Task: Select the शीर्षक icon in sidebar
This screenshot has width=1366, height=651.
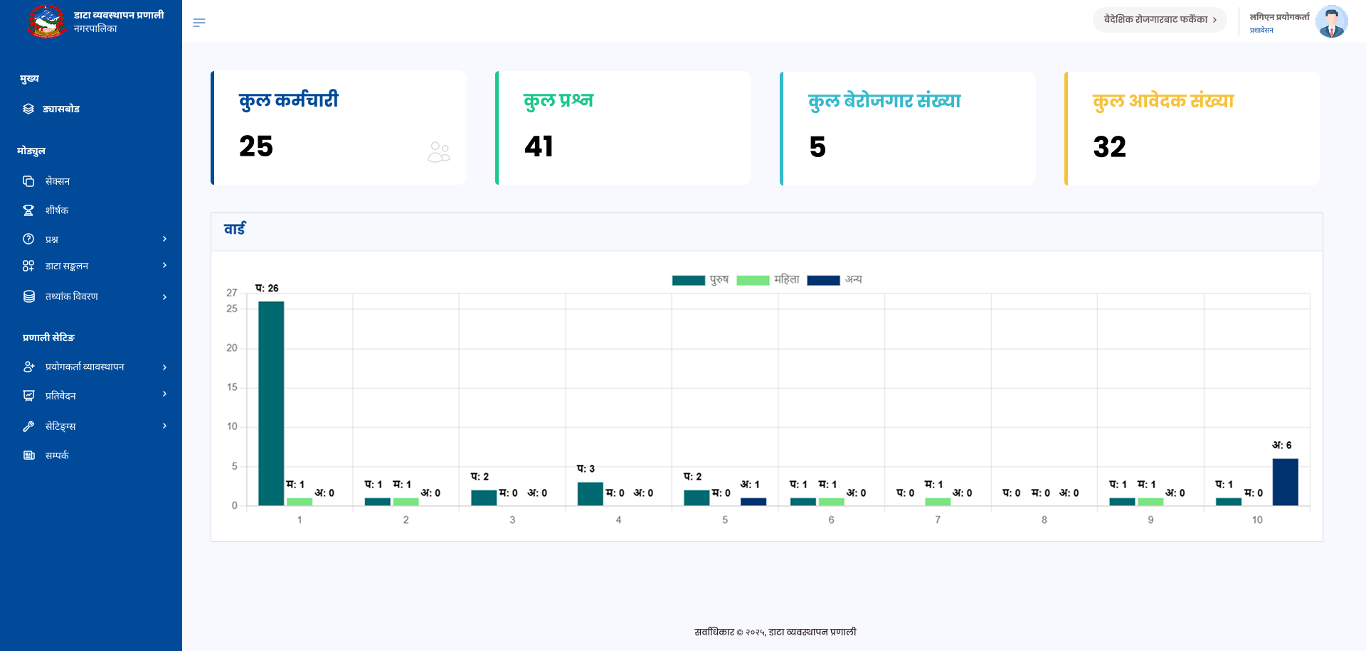Action: [x=27, y=210]
